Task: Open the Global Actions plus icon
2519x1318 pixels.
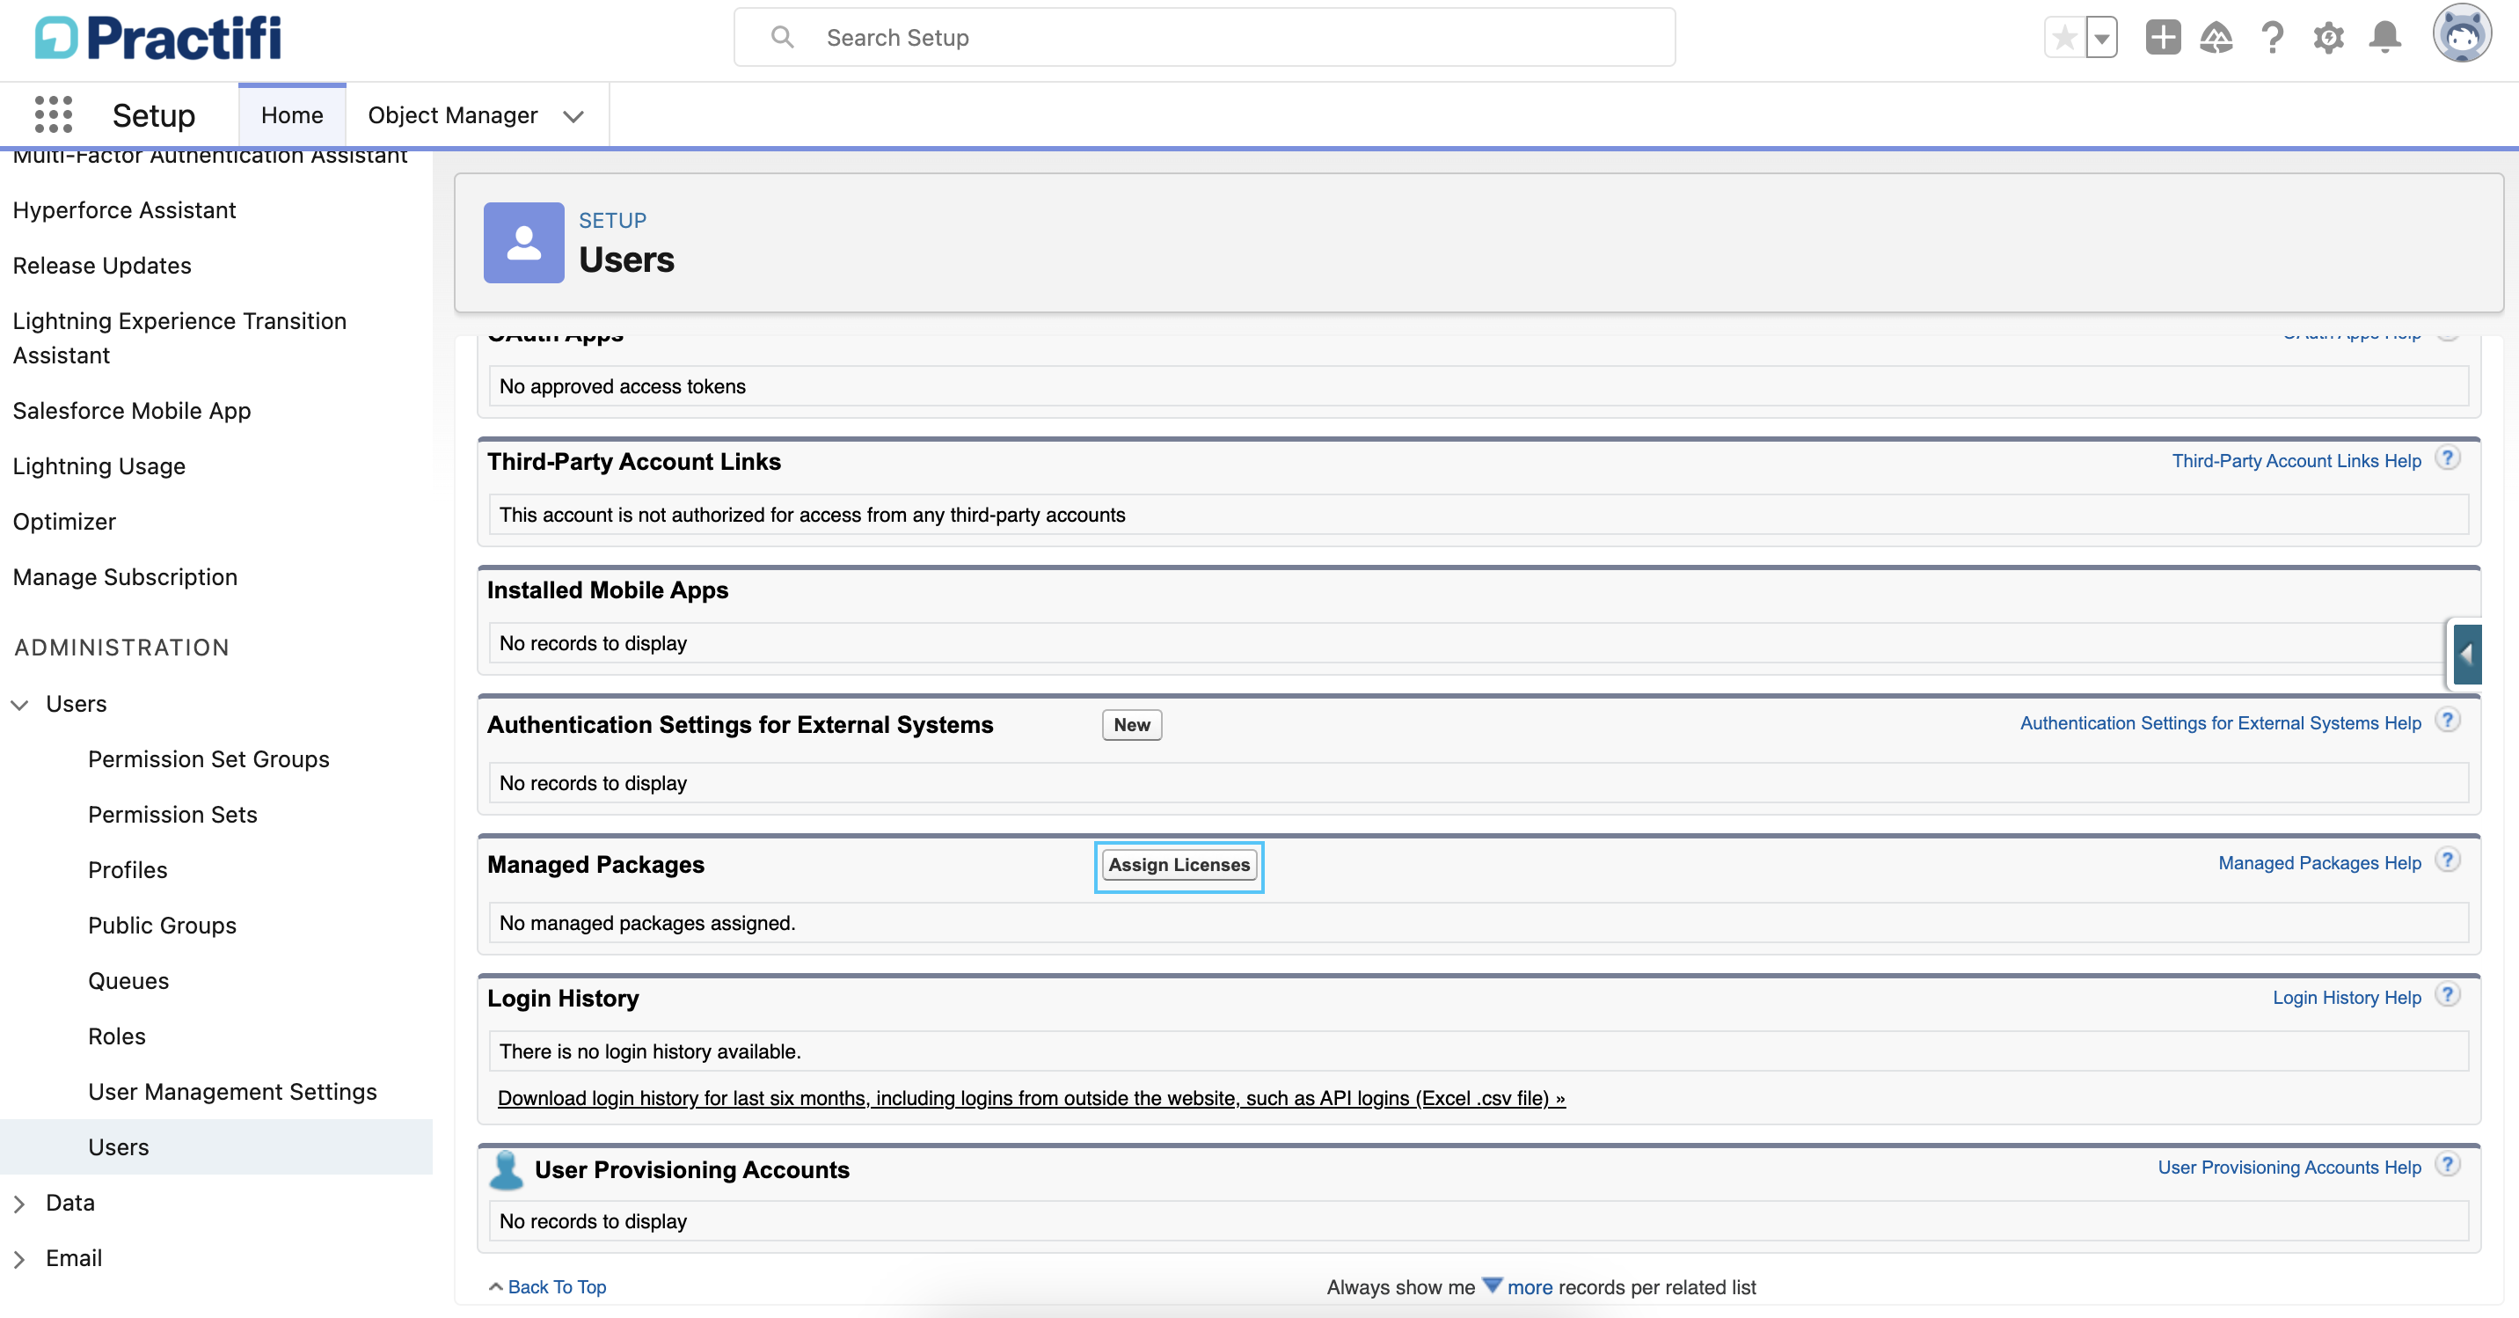Action: click(x=2163, y=38)
